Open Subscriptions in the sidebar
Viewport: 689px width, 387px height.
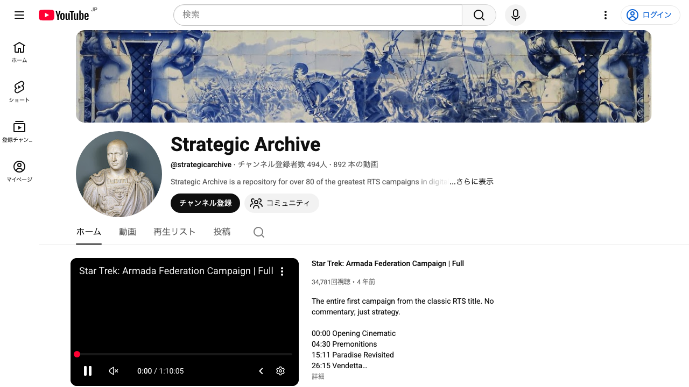pyautogui.click(x=19, y=132)
